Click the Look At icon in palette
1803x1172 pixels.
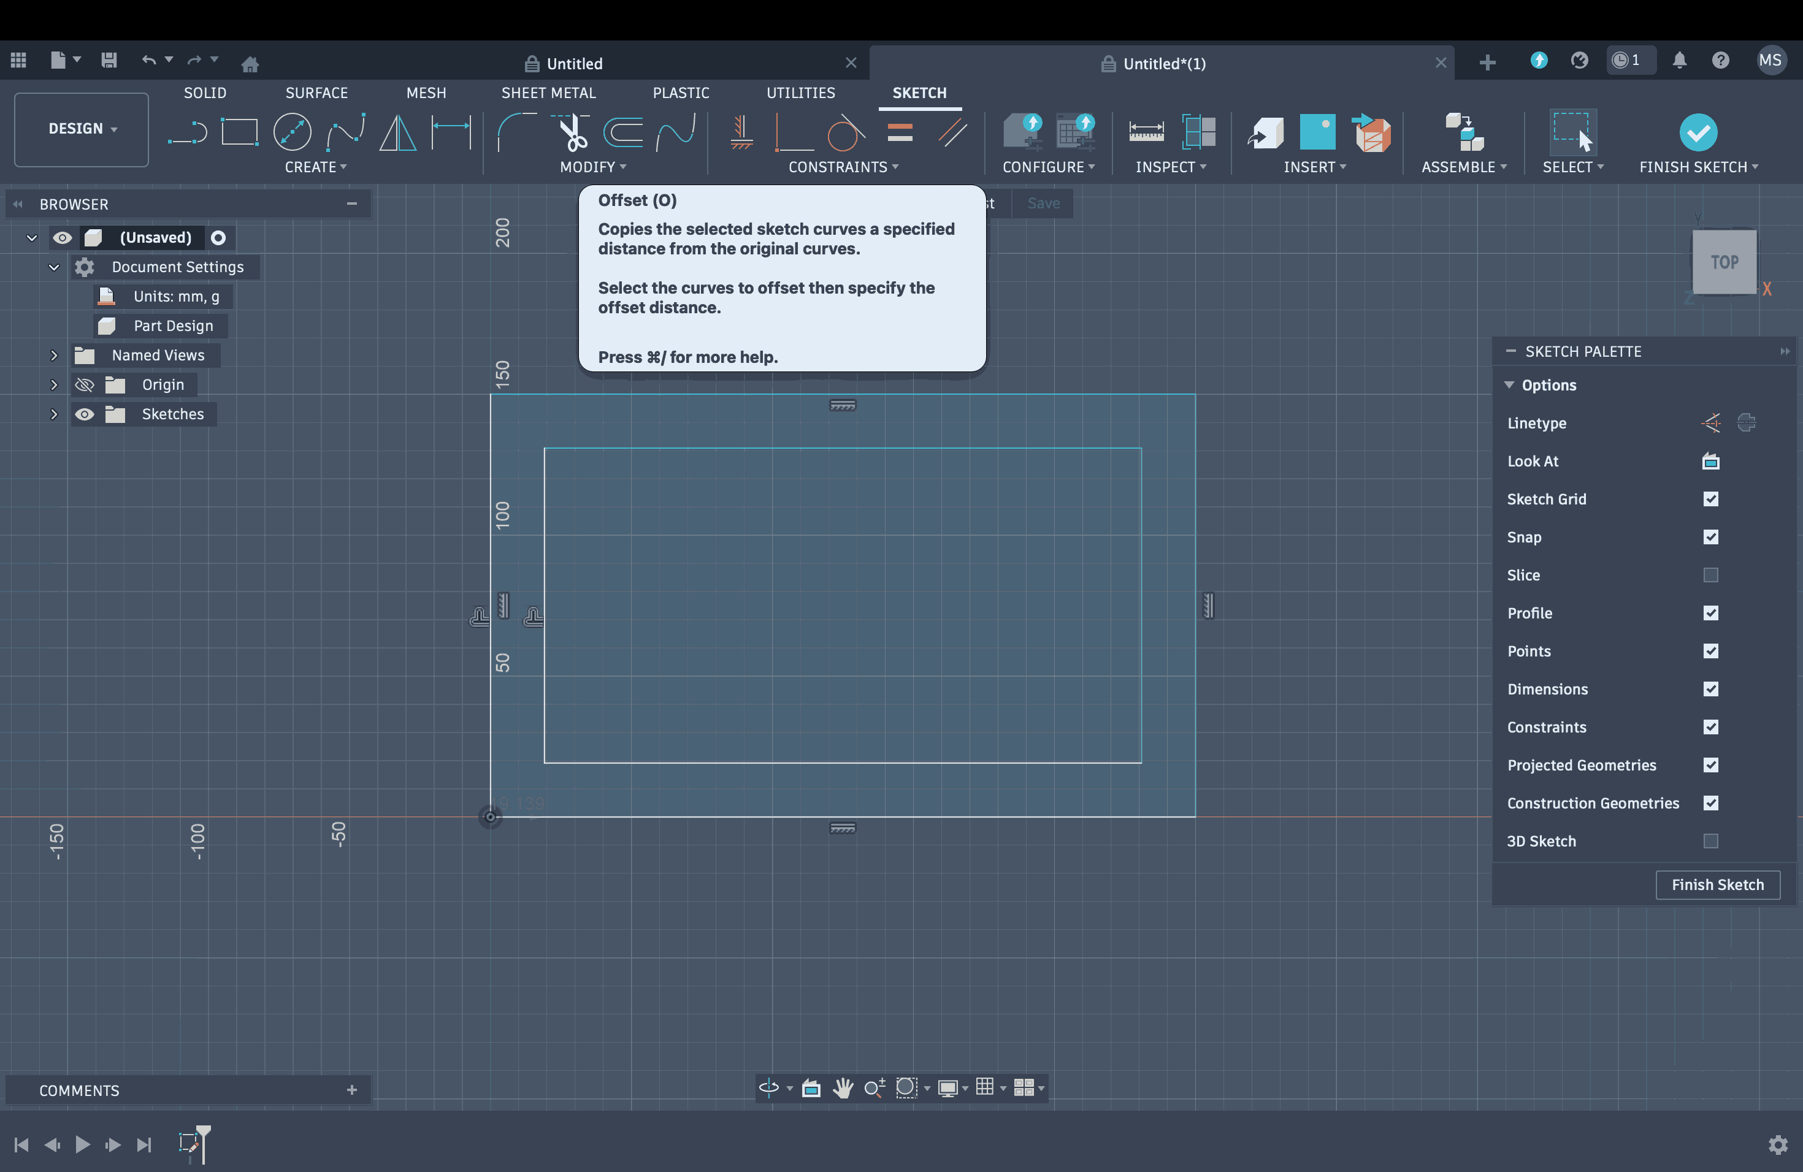coord(1710,461)
